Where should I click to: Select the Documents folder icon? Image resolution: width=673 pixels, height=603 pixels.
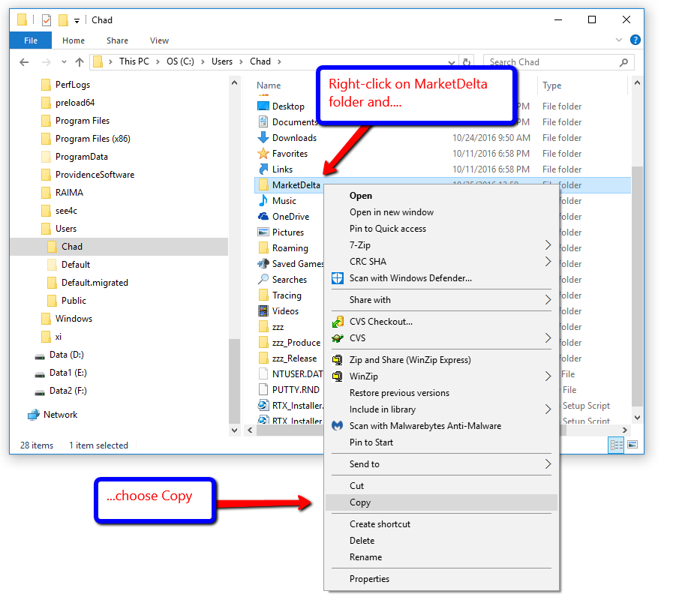click(x=263, y=122)
